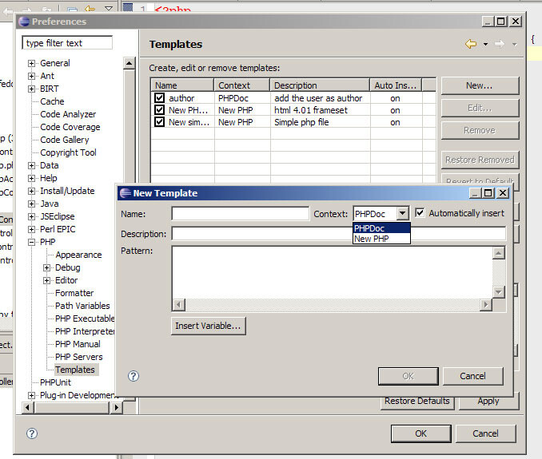The width and height of the screenshot is (542, 459).
Task: Select Path Variables under PHP
Action: pos(82,306)
